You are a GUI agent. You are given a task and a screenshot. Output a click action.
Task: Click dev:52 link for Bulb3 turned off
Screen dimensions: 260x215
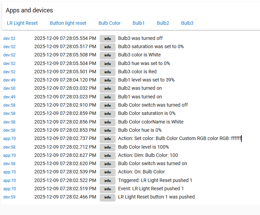[x=9, y=39]
